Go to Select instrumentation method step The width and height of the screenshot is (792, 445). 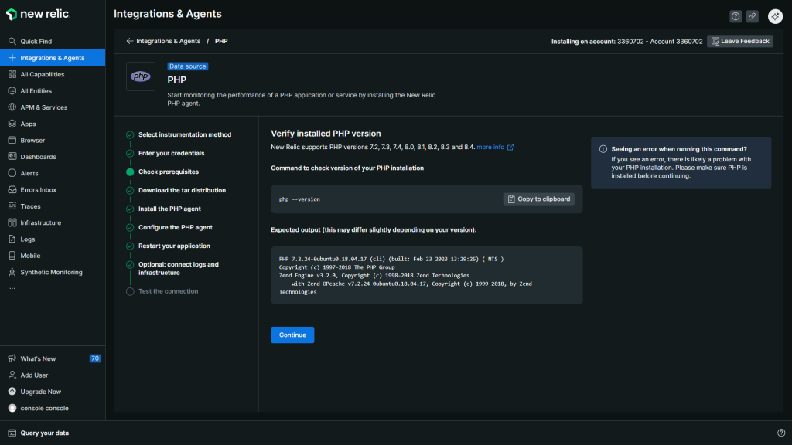click(x=184, y=134)
